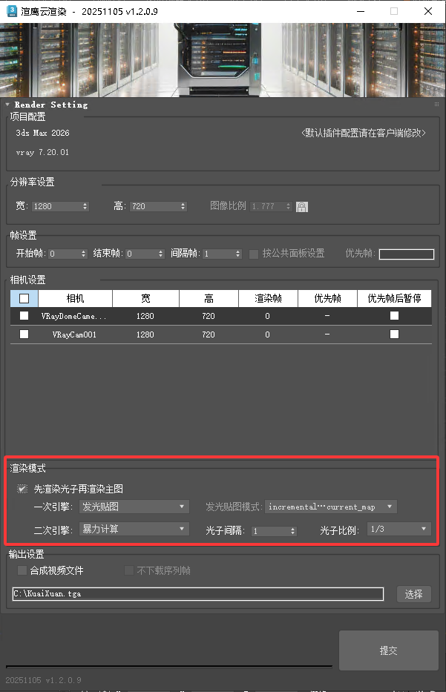The image size is (446, 692).
Task: Click the 结束帧 spinner arrows
Action: 161,254
